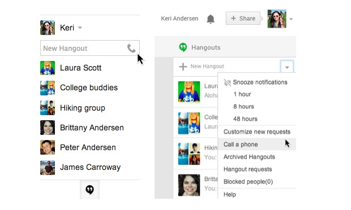
Task: Click the plus icon beside New Hangout
Action: pyautogui.click(x=183, y=67)
